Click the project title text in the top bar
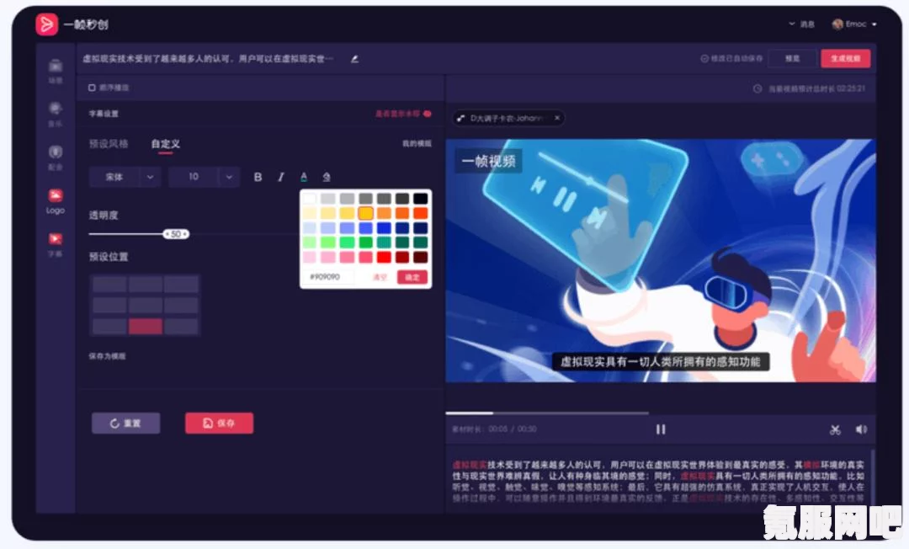The height and width of the screenshot is (549, 909). tap(208, 59)
